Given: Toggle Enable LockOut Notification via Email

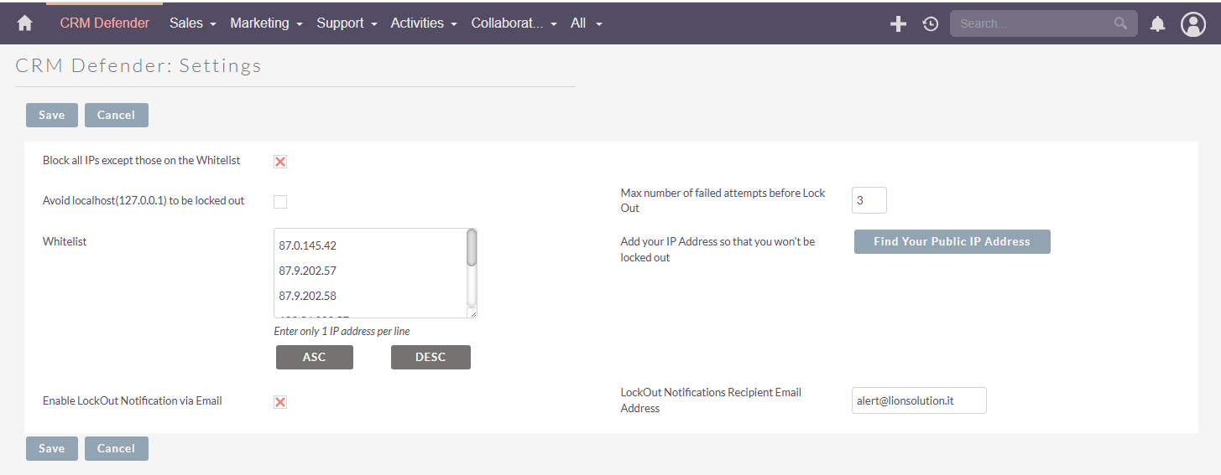Looking at the screenshot, I should pos(280,402).
